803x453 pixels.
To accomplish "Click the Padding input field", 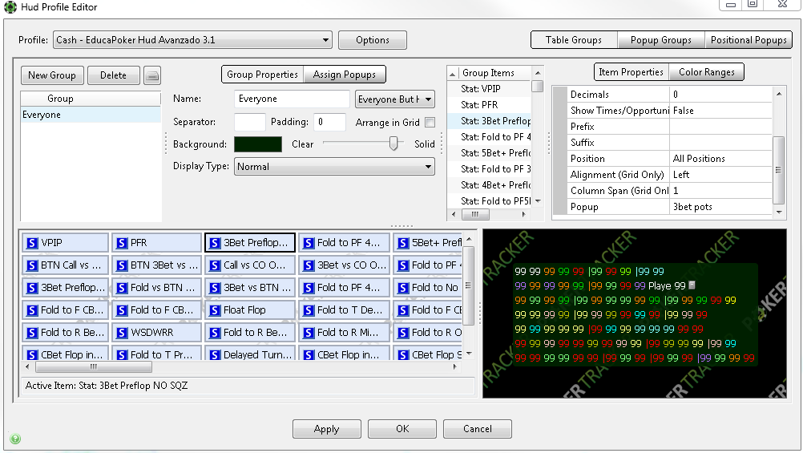I will [x=330, y=122].
